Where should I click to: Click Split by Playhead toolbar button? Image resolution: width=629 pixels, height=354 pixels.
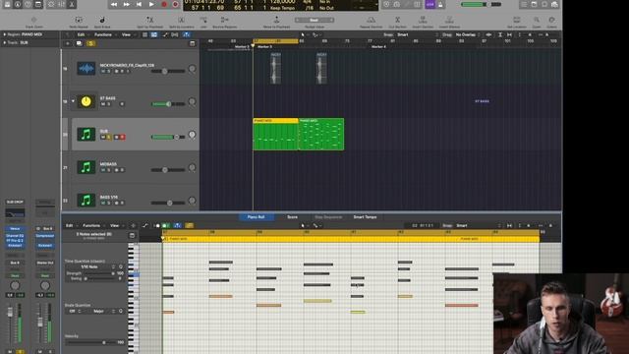tap(149, 22)
